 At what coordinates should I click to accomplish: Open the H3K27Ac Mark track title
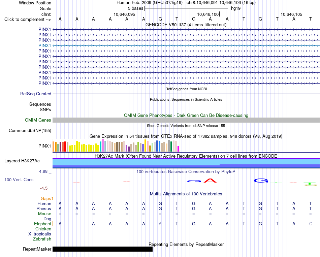click(186, 156)
